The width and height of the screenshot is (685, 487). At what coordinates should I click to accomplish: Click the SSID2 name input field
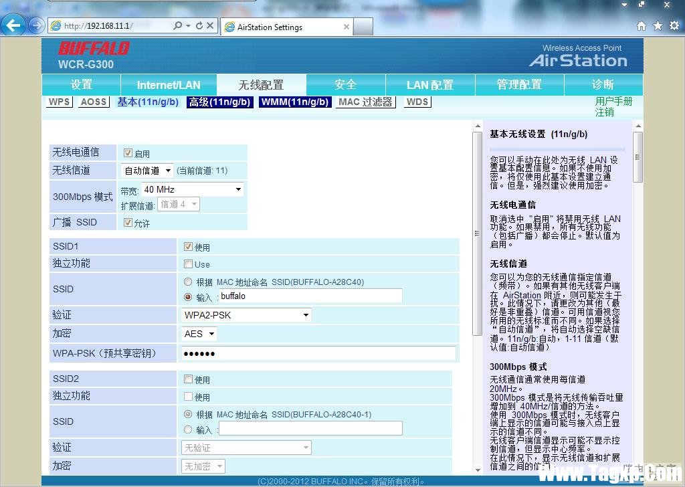tap(310, 429)
